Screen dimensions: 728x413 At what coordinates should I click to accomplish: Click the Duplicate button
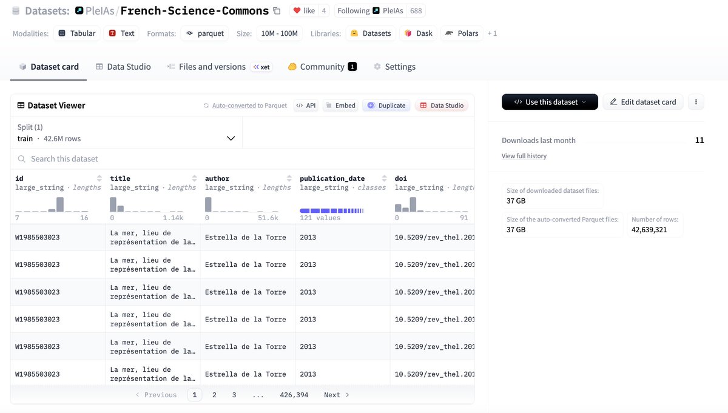coord(386,106)
